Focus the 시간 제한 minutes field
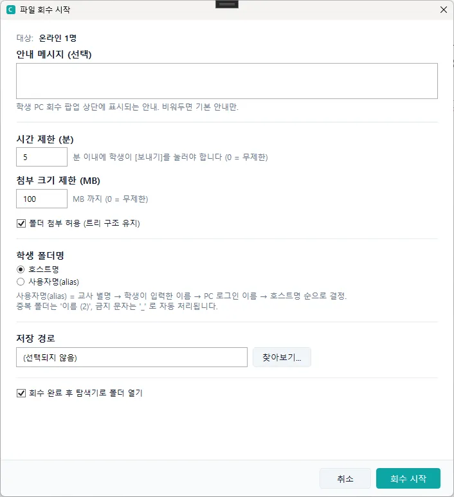Image resolution: width=454 pixels, height=497 pixels. [x=42, y=157]
